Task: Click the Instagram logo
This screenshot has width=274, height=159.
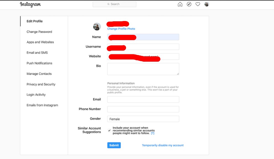Action: click(30, 4)
